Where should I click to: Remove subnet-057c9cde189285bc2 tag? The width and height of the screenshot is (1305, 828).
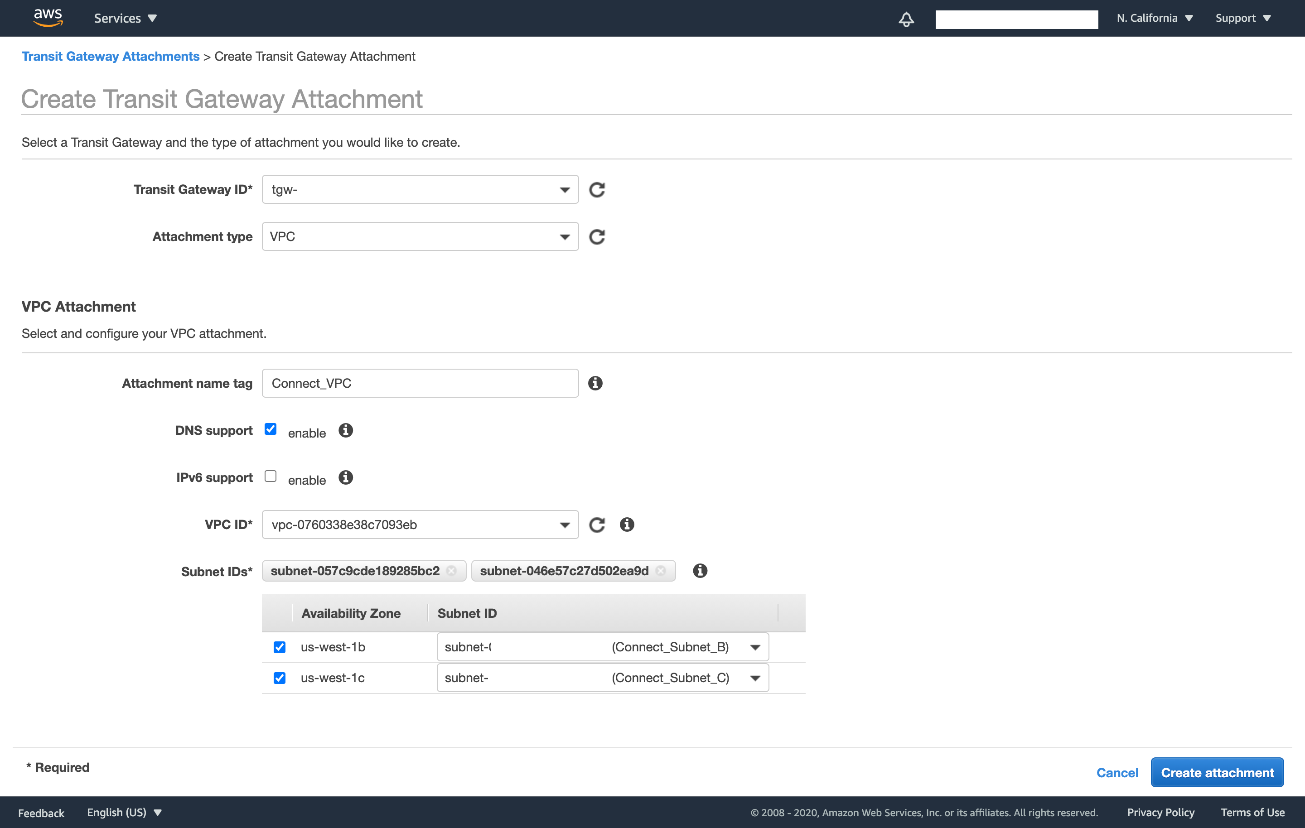pyautogui.click(x=451, y=571)
